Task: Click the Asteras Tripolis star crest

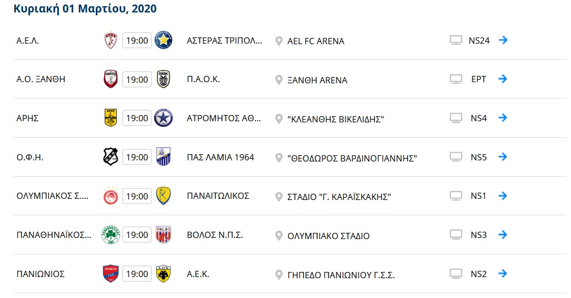Action: (x=164, y=40)
